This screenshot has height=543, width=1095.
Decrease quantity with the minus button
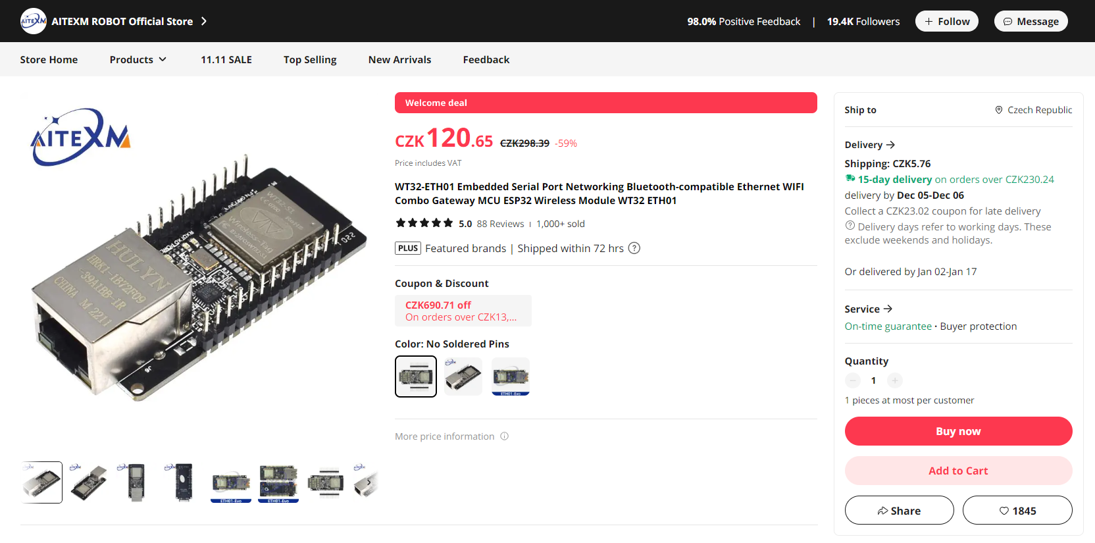point(853,380)
